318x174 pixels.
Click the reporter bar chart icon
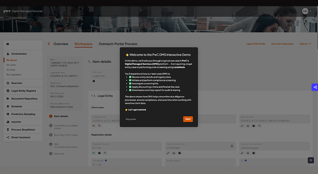click(x=8, y=122)
